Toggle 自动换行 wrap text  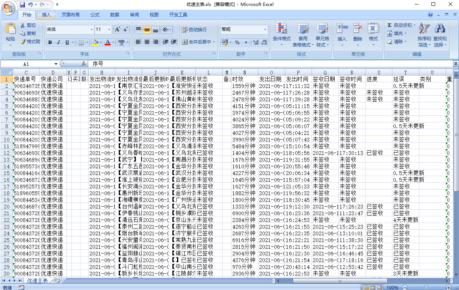194,30
